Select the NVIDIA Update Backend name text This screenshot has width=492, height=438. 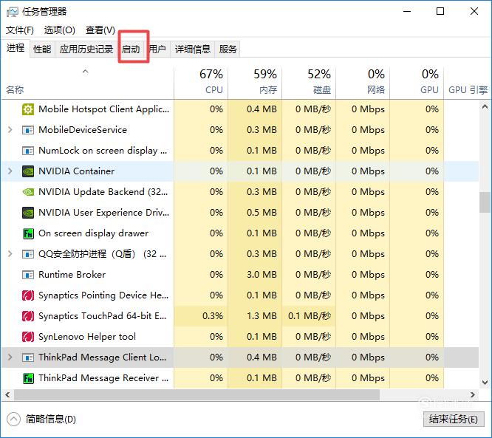click(x=103, y=192)
